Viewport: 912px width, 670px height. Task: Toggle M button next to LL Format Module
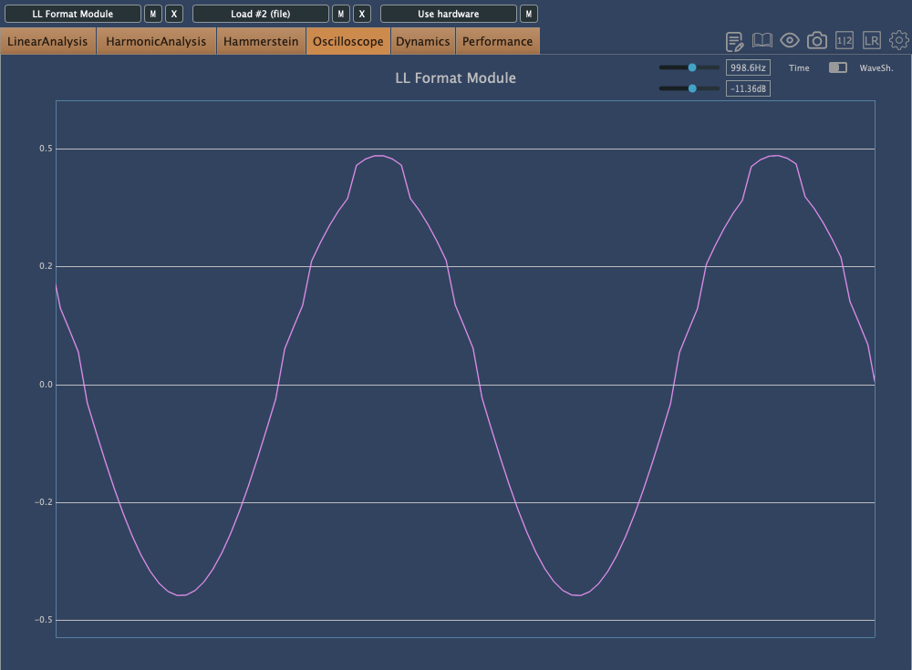pyautogui.click(x=153, y=14)
